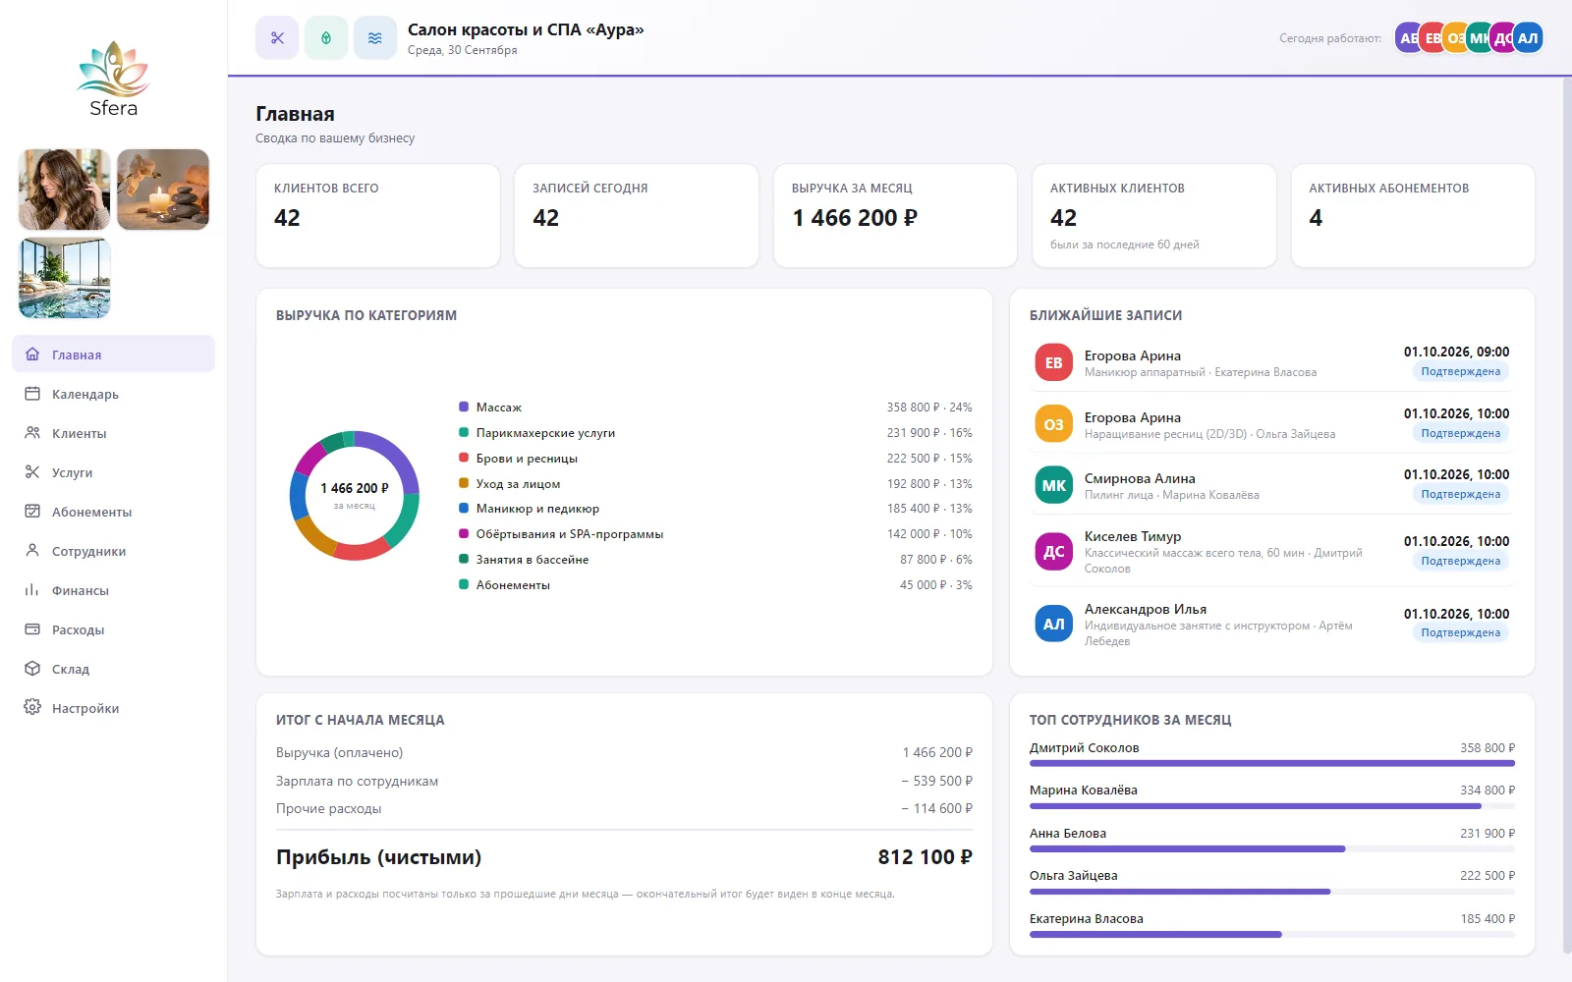This screenshot has height=982, width=1572.
Task: Click the checklist icon beside Абонементы
Action: coord(32,512)
